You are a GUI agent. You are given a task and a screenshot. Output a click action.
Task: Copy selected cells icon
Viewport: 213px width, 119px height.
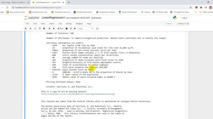pyautogui.click(x=40, y=29)
